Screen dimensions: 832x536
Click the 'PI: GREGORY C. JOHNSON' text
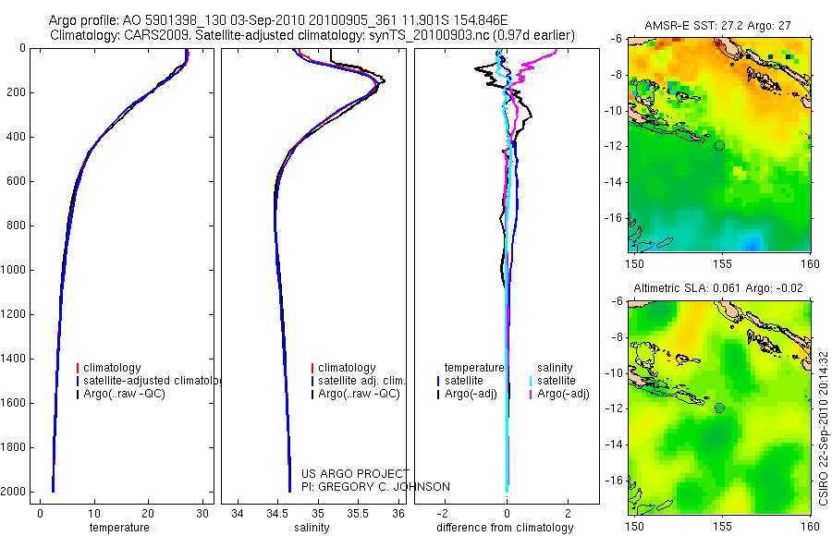[x=375, y=487]
